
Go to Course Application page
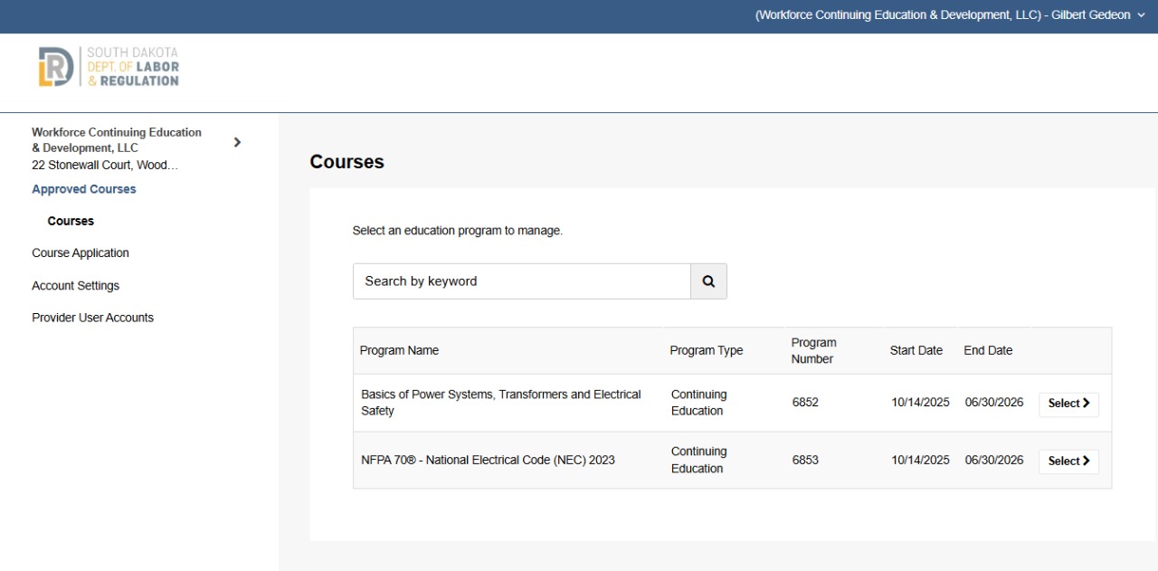coord(81,253)
